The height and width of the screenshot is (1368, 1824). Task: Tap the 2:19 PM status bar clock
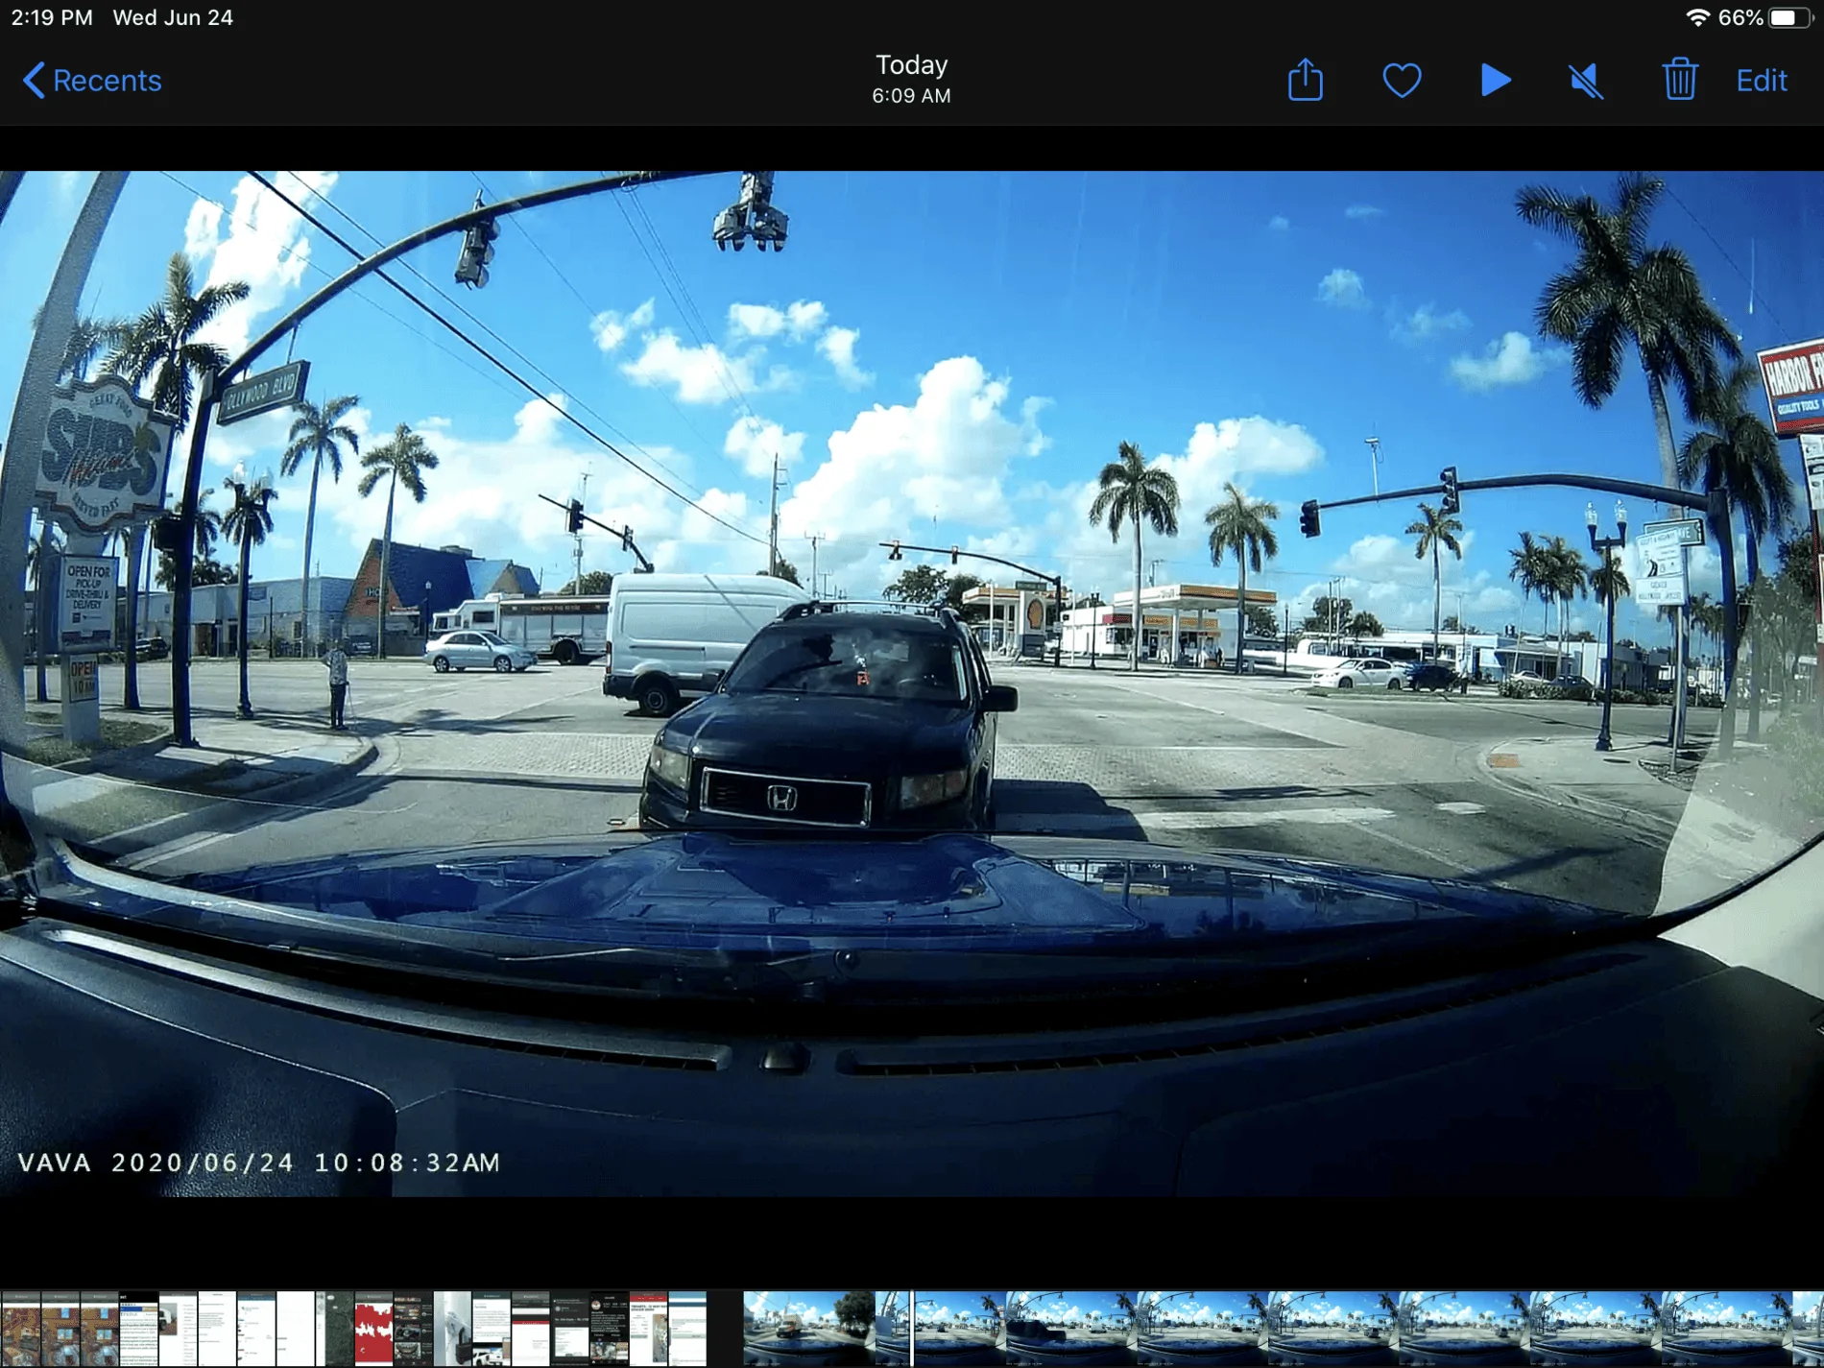pos(52,17)
